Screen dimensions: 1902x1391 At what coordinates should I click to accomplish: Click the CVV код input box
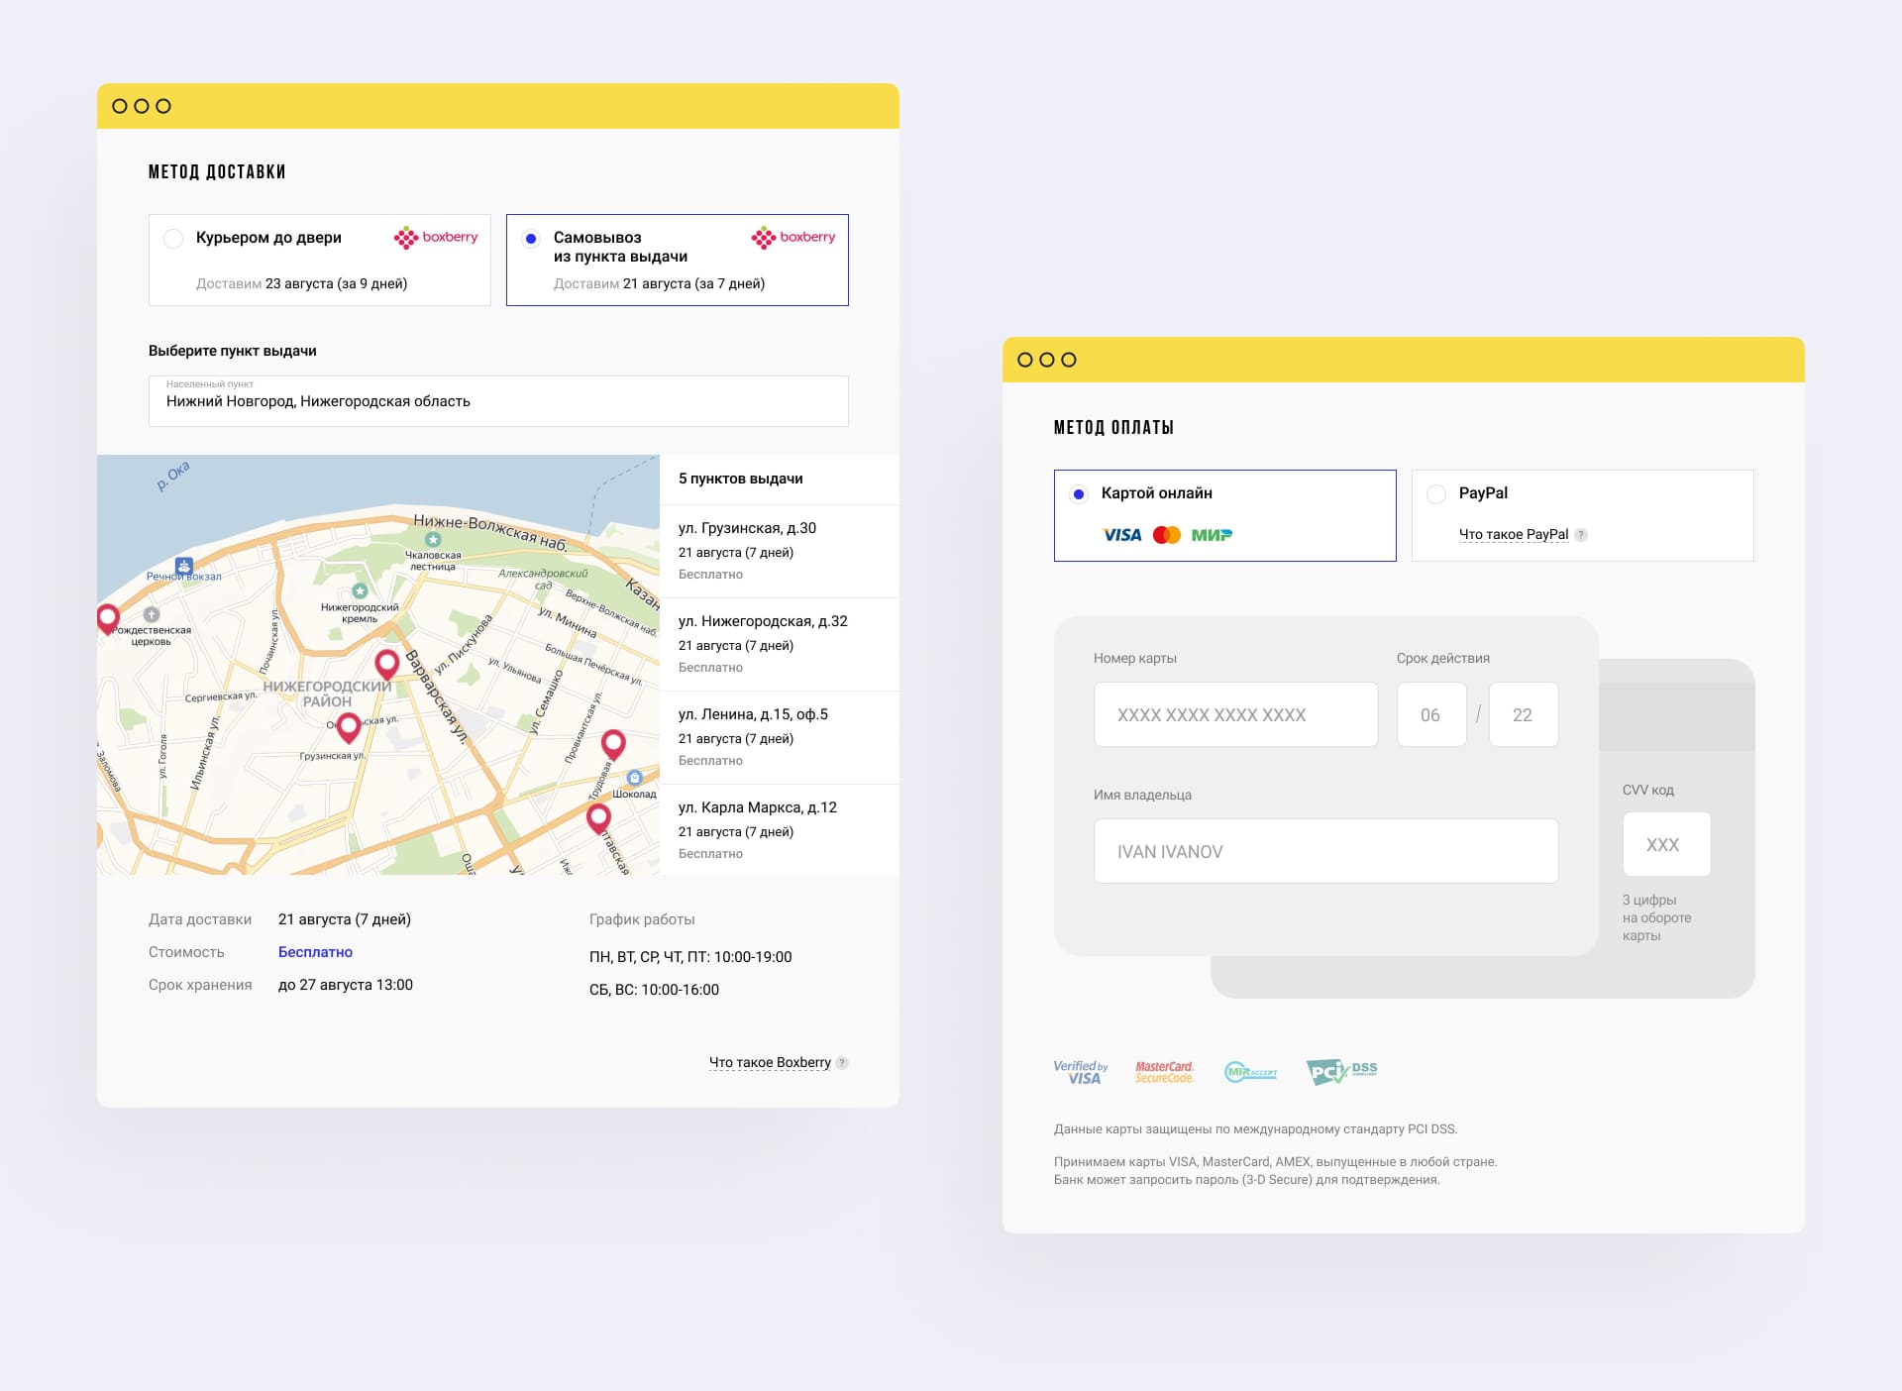(x=1666, y=844)
